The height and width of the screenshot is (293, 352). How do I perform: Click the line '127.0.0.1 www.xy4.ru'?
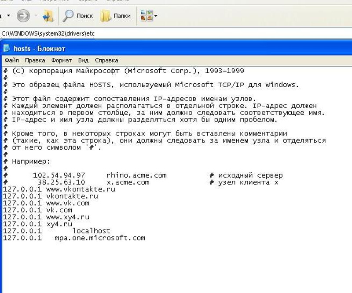46,217
